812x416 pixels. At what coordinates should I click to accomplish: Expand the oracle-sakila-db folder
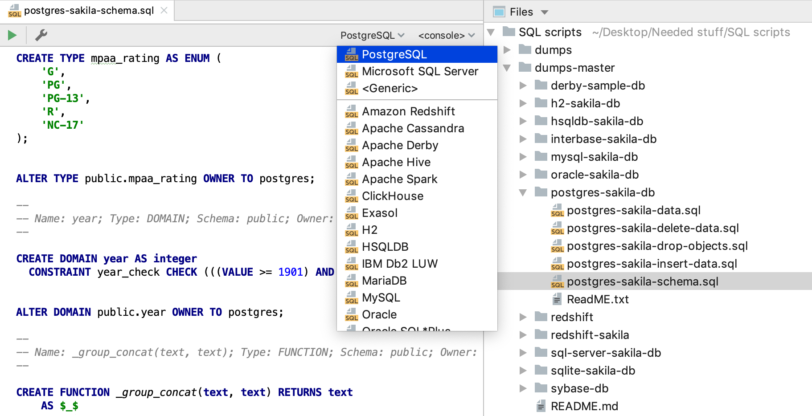[x=523, y=175]
